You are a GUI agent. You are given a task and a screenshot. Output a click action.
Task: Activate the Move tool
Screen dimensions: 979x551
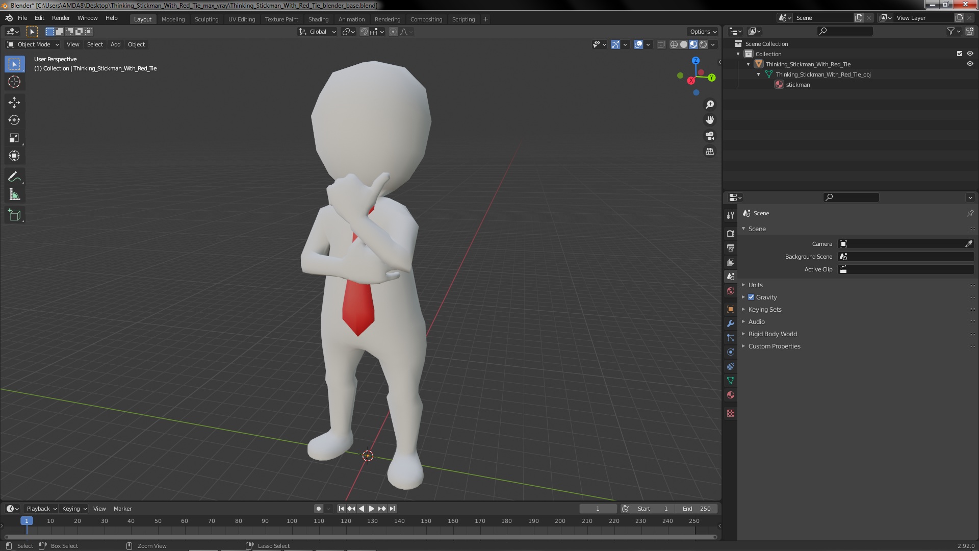click(x=14, y=103)
